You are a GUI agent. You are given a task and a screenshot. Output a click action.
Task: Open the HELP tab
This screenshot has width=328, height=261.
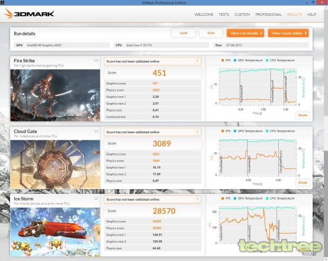pos(312,14)
